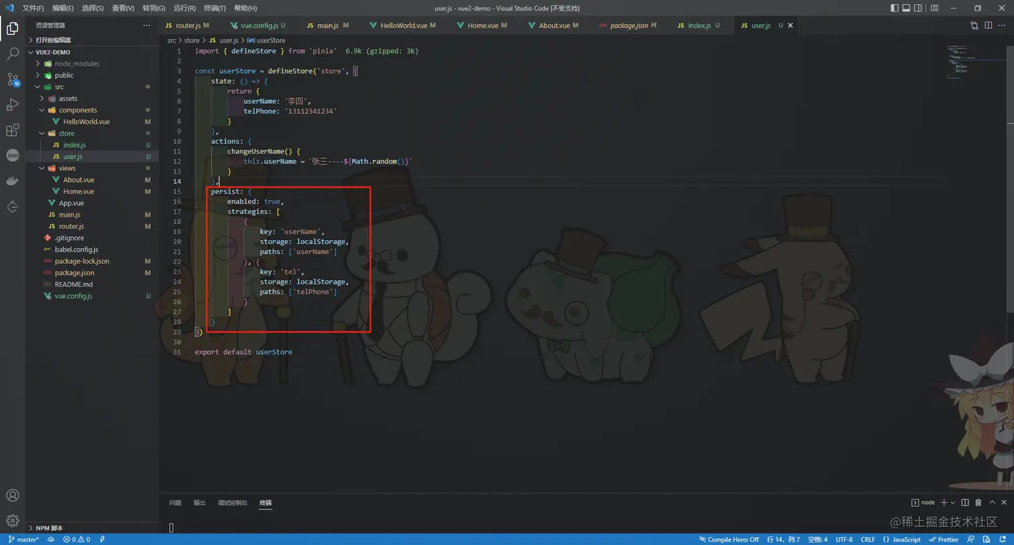Viewport: 1014px width, 545px height.
Task: Toggle the secondary side bar visibility
Action: 918,8
